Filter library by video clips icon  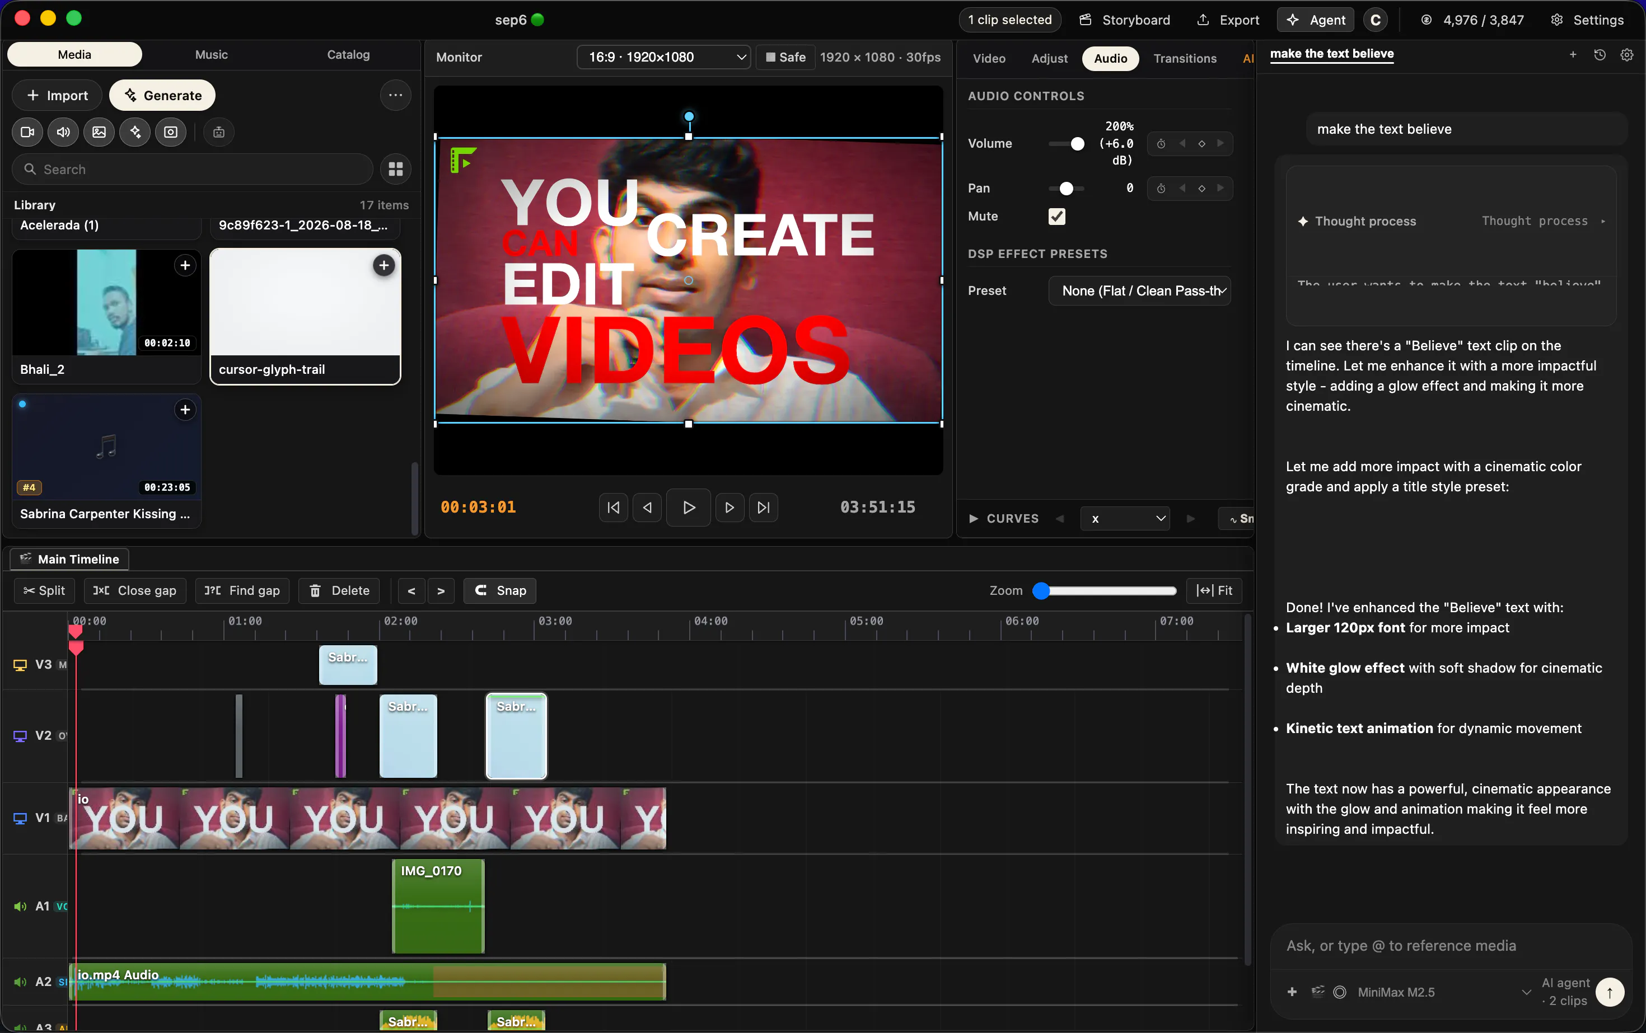pos(27,132)
